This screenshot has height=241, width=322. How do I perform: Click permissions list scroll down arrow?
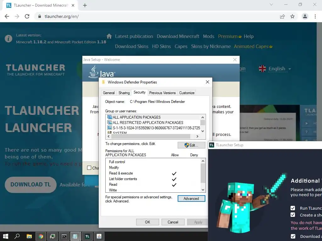tap(203, 190)
